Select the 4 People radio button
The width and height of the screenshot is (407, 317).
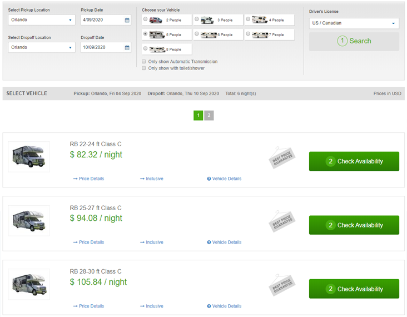coord(248,19)
